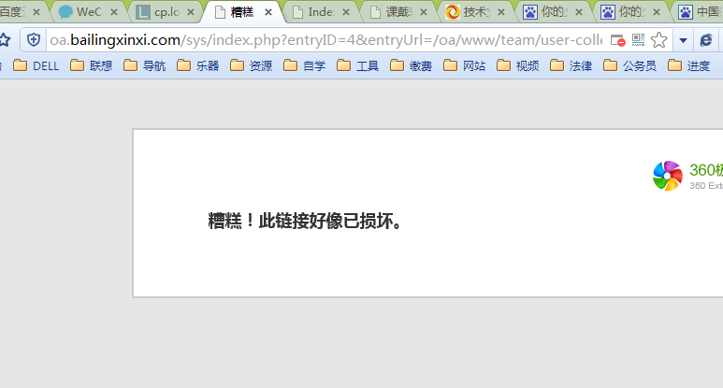This screenshot has height=388, width=723.
Task: Close the cp.lo tab
Action: [191, 12]
